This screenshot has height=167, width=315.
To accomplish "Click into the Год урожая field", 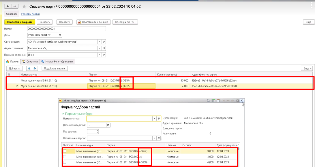I will click(93, 132).
